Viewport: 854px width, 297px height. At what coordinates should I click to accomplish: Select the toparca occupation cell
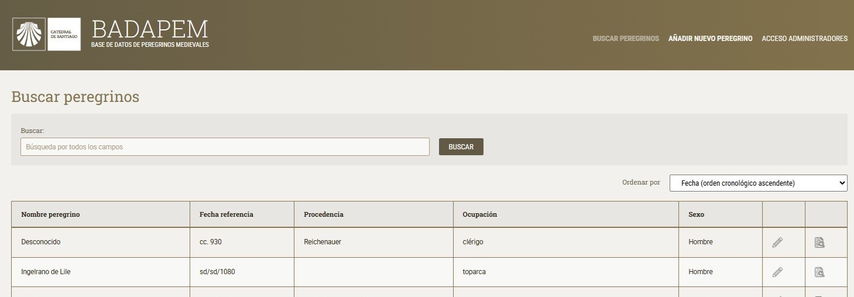point(566,272)
